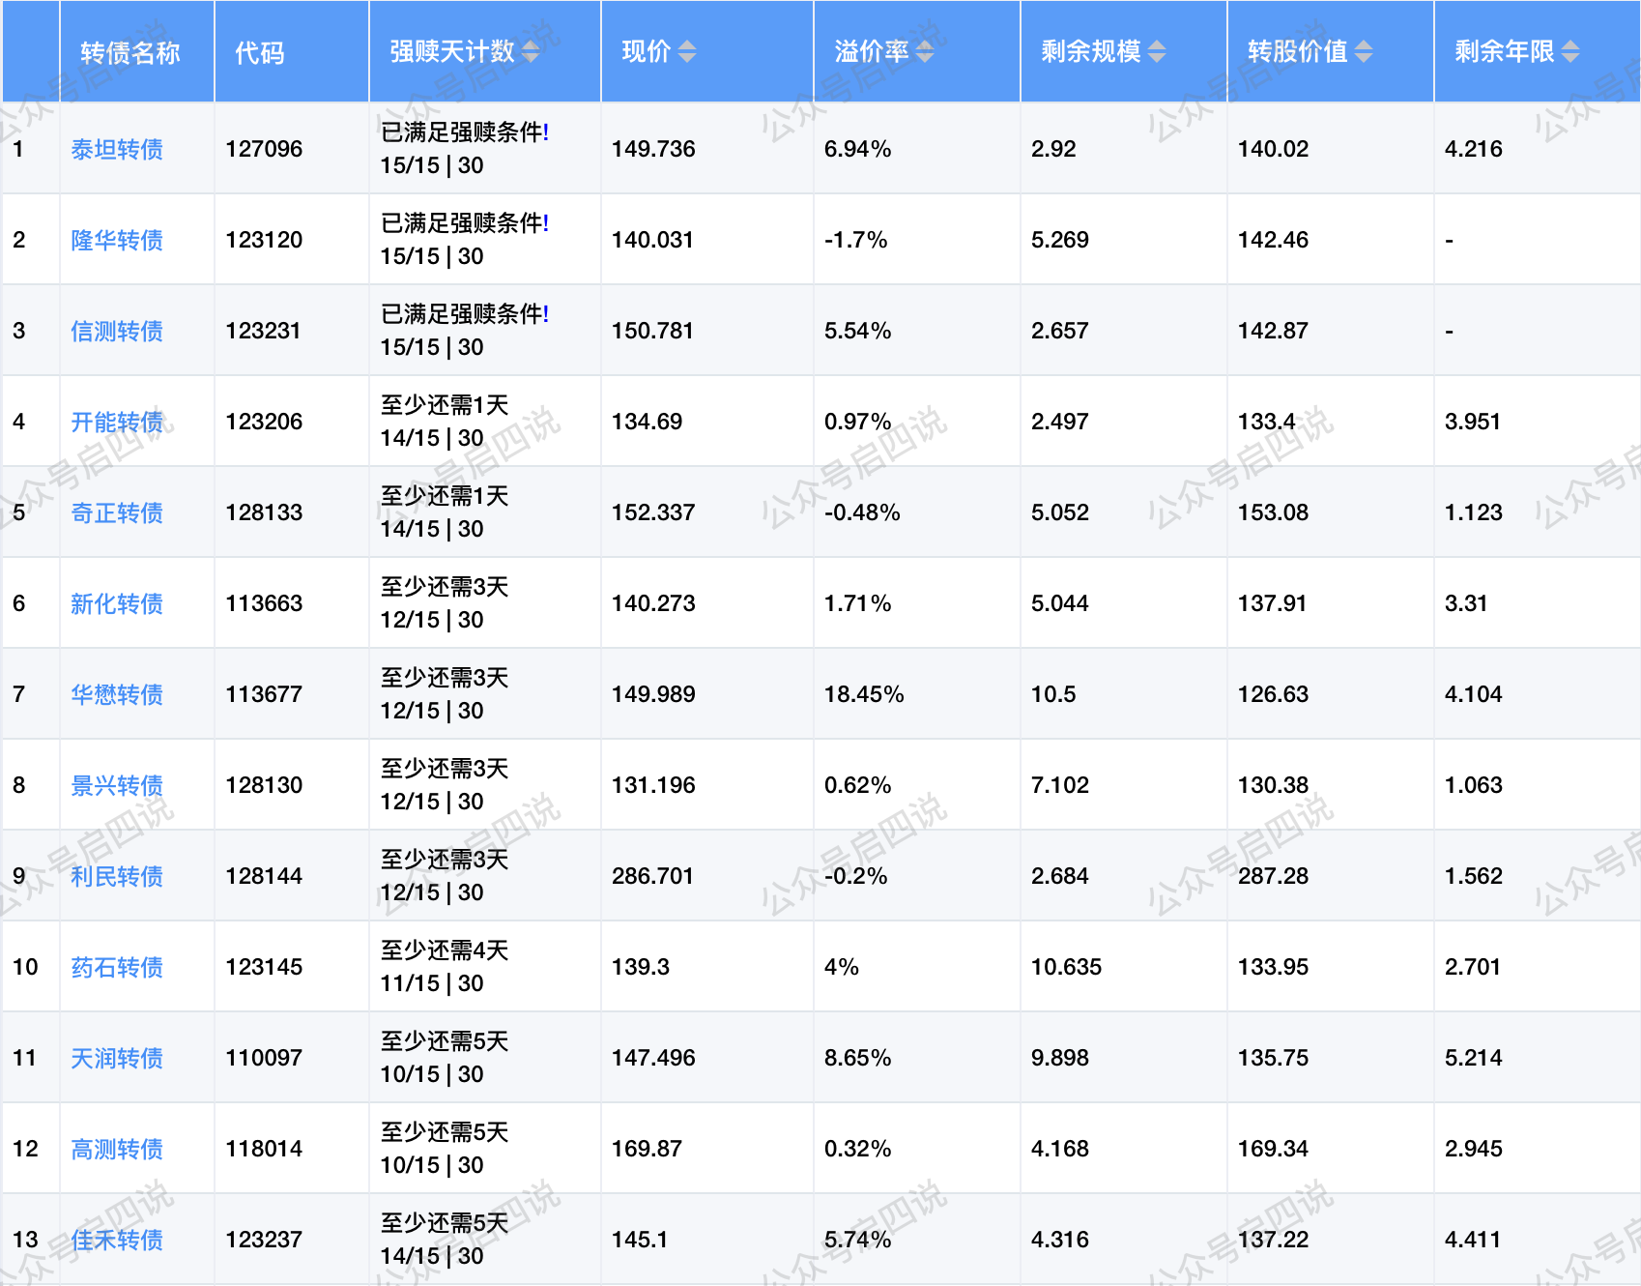
Task: Click the 转债名称 column header
Action: click(130, 53)
